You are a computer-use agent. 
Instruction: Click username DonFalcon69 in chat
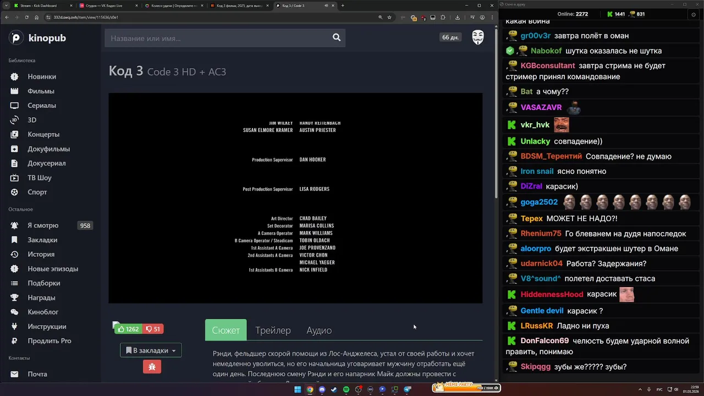pos(544,340)
